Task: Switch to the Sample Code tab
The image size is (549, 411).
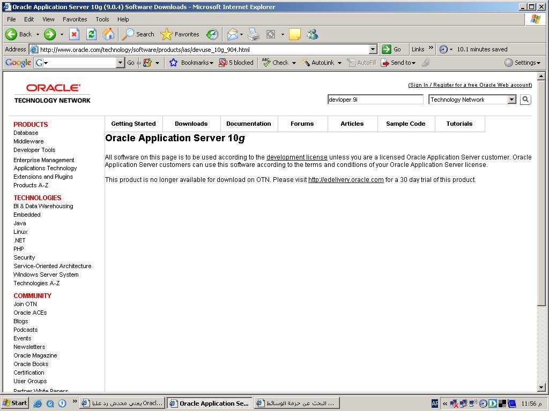Action: coord(406,124)
